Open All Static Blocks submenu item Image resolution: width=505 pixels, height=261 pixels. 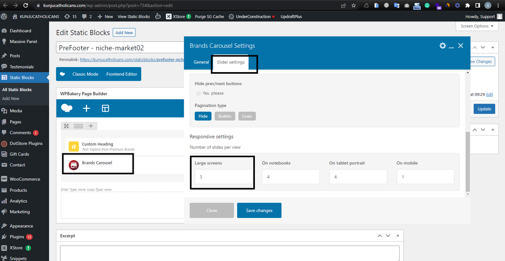point(17,90)
